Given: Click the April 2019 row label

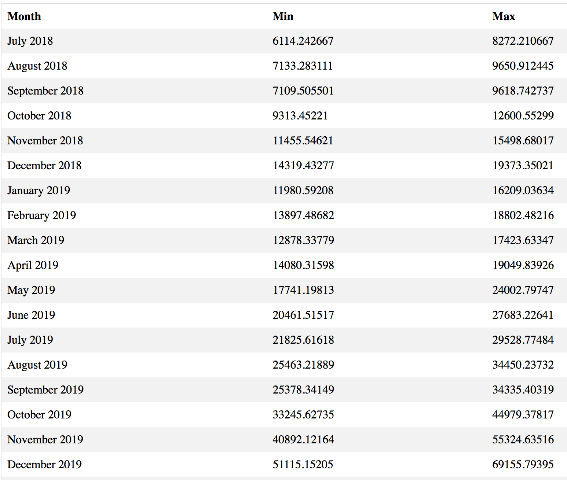Looking at the screenshot, I should click(x=33, y=265).
